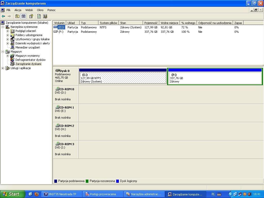Select the Usługi i aplikacje icon
264x198 pixels.
7,68
